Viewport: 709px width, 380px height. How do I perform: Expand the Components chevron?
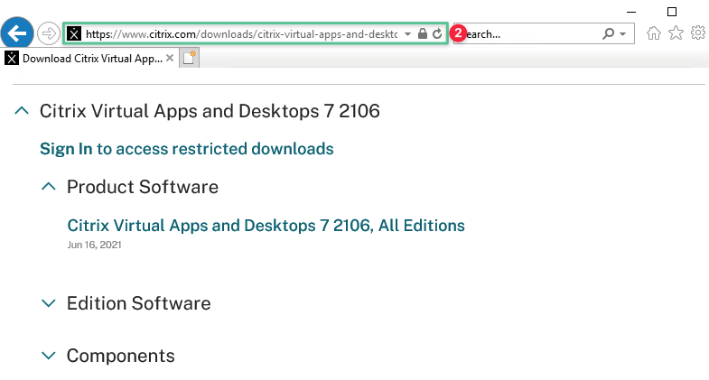pyautogui.click(x=49, y=356)
